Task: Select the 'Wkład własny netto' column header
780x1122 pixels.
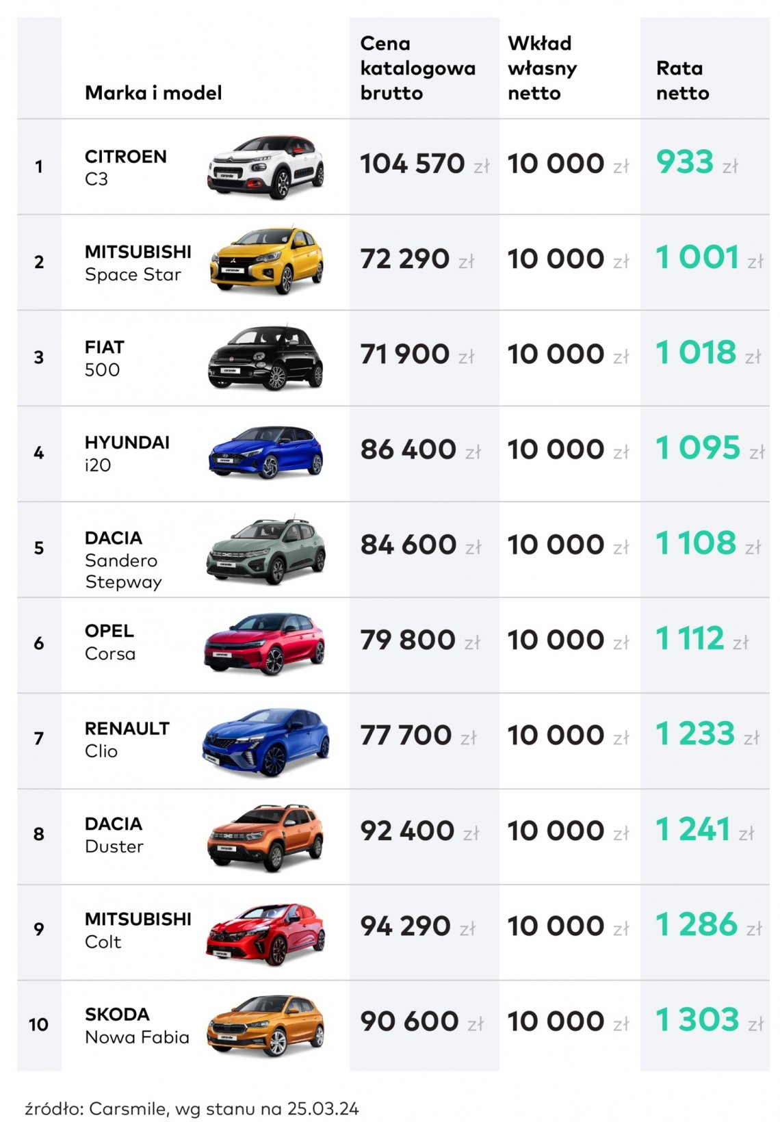Action: (x=543, y=68)
